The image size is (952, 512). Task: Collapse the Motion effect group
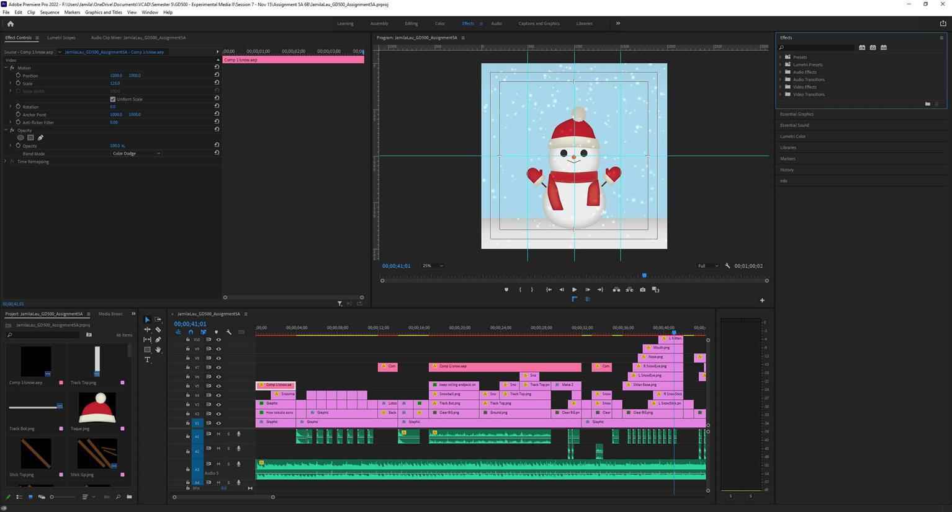pos(6,68)
